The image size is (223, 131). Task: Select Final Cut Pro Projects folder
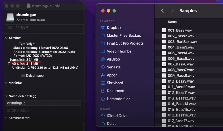click(125, 43)
